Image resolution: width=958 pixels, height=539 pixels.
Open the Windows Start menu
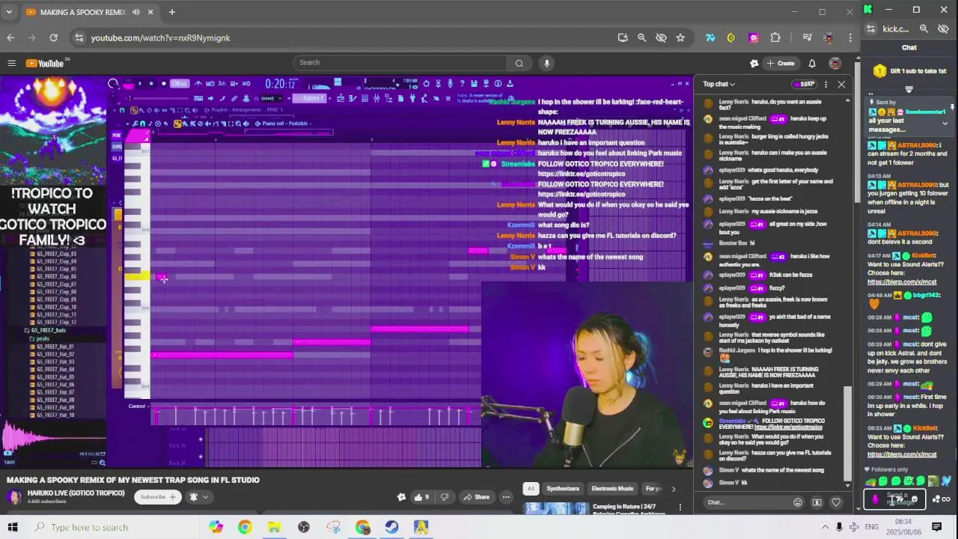(12, 527)
